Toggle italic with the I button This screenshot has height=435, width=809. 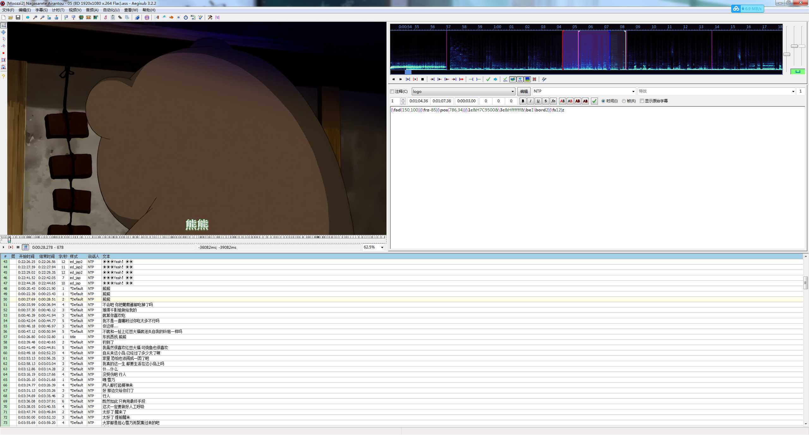coord(531,101)
